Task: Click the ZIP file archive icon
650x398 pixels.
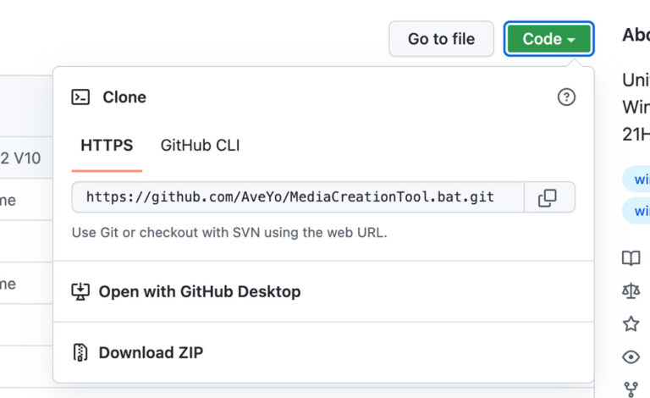Action: click(81, 352)
